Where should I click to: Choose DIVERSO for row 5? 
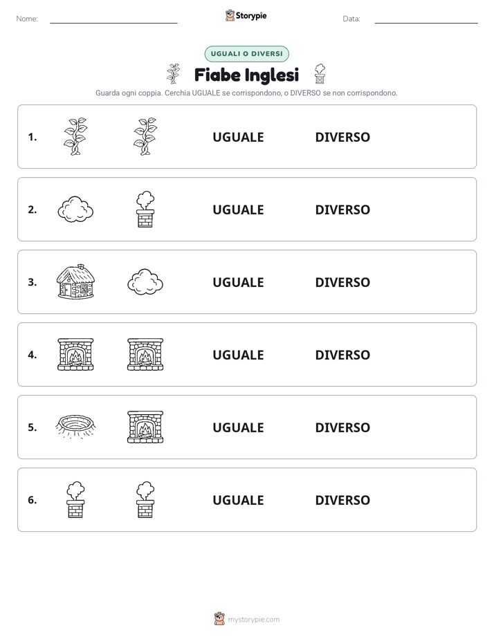(342, 427)
